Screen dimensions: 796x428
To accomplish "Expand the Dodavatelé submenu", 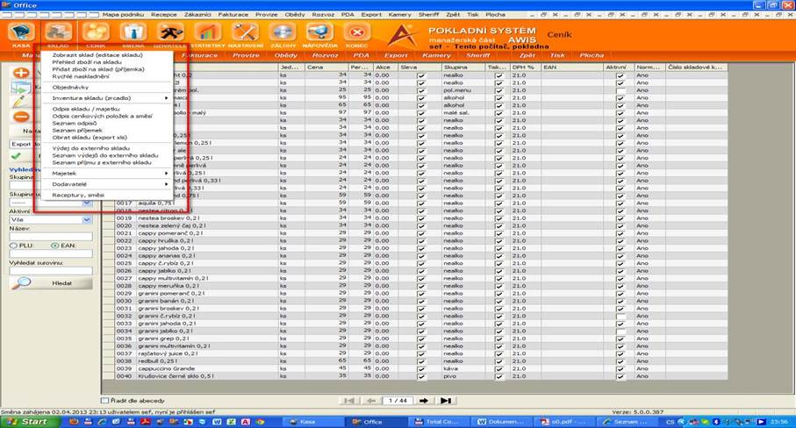I will (x=106, y=184).
